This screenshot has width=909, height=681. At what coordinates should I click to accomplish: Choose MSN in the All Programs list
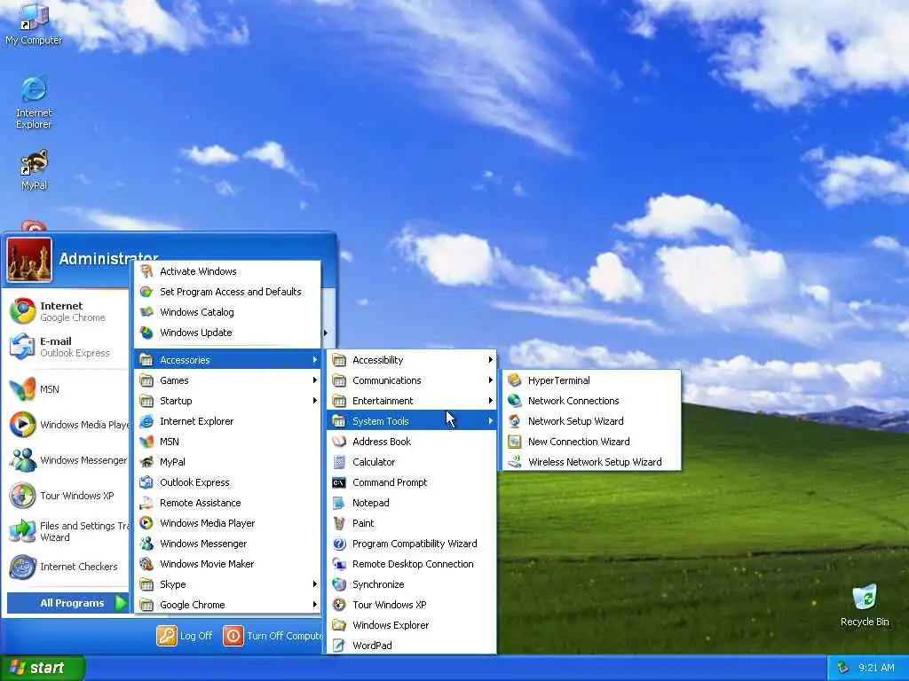(228, 442)
